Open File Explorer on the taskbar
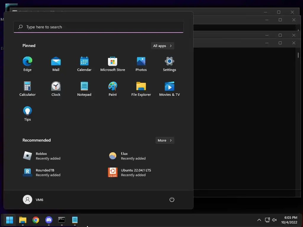Viewport: 303px width, 227px height. [x=22, y=220]
